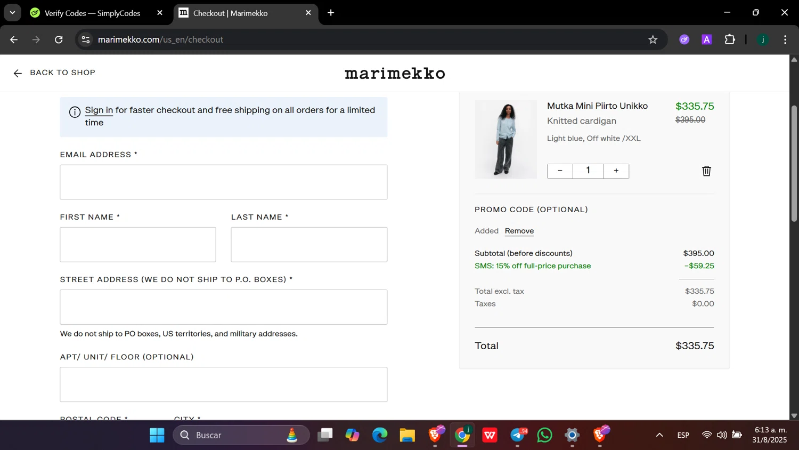Image resolution: width=799 pixels, height=450 pixels.
Task: Go back in browser history
Action: (x=14, y=39)
